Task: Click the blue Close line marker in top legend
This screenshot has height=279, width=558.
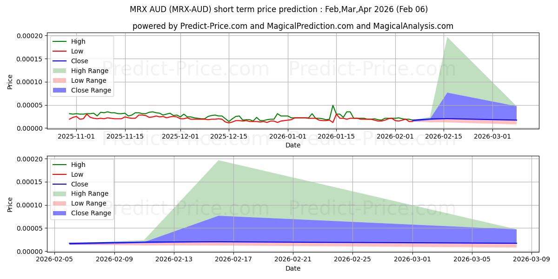Action: [61, 61]
